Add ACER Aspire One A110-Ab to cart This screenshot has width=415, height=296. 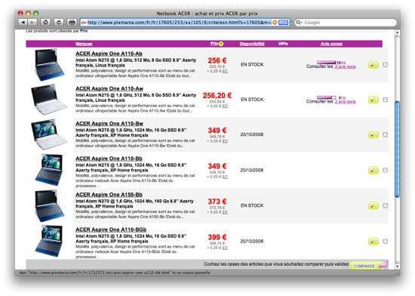pyautogui.click(x=373, y=65)
